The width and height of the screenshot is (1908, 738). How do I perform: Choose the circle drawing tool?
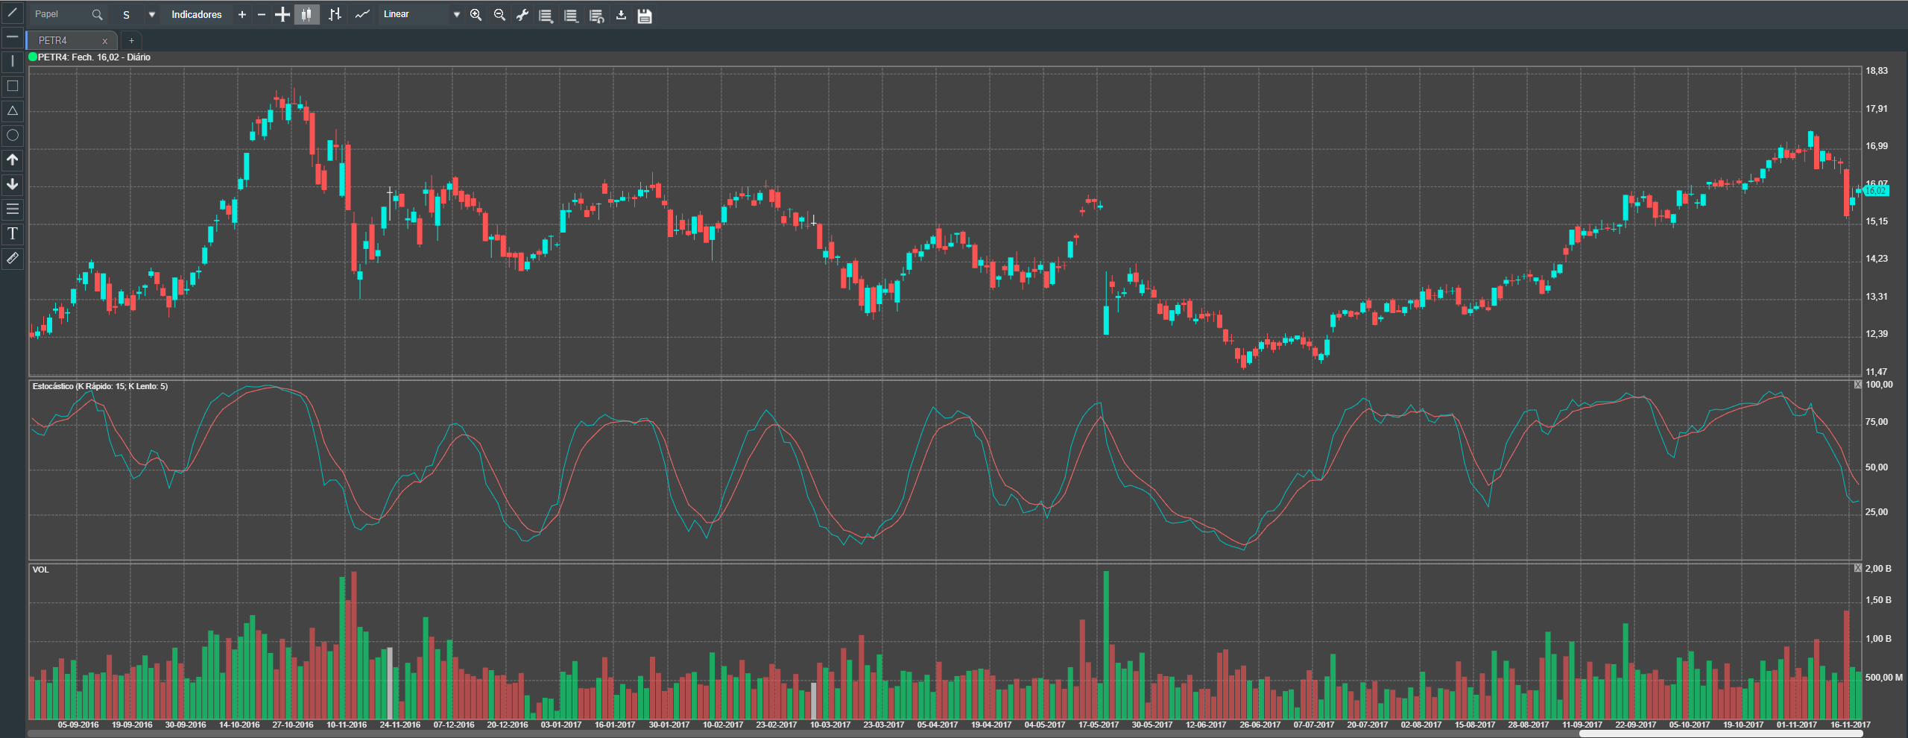pos(12,135)
